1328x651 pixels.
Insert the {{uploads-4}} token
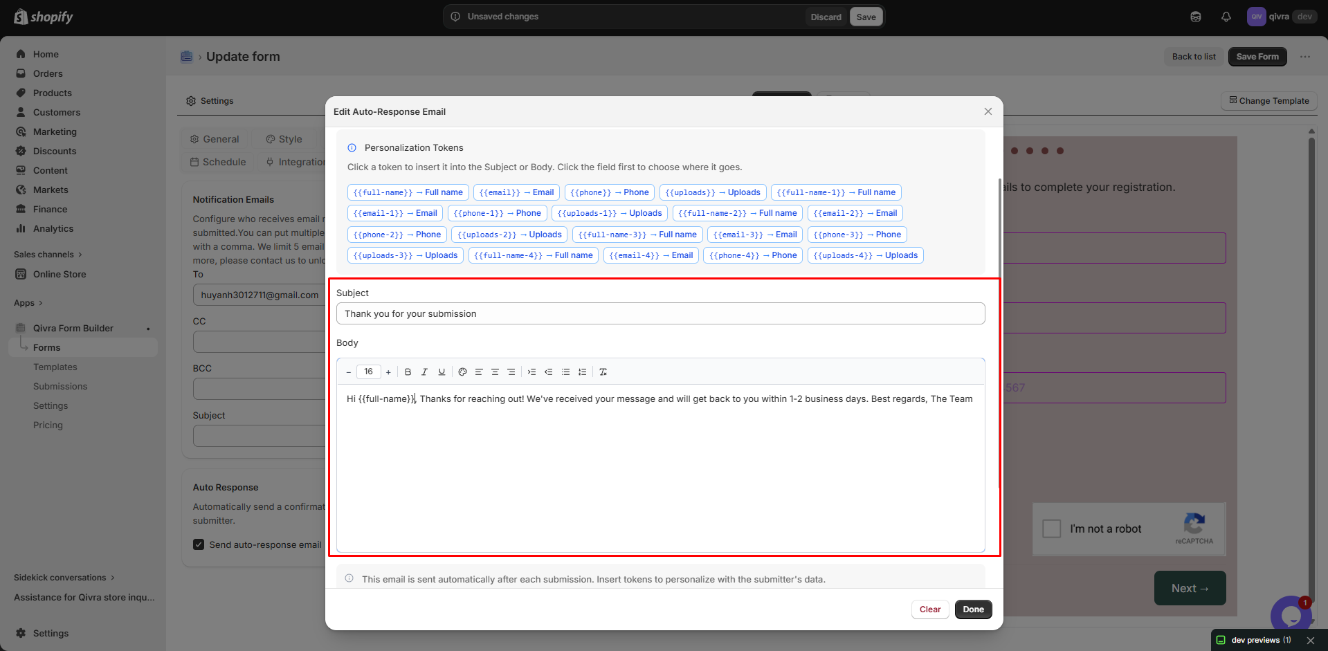(x=865, y=255)
